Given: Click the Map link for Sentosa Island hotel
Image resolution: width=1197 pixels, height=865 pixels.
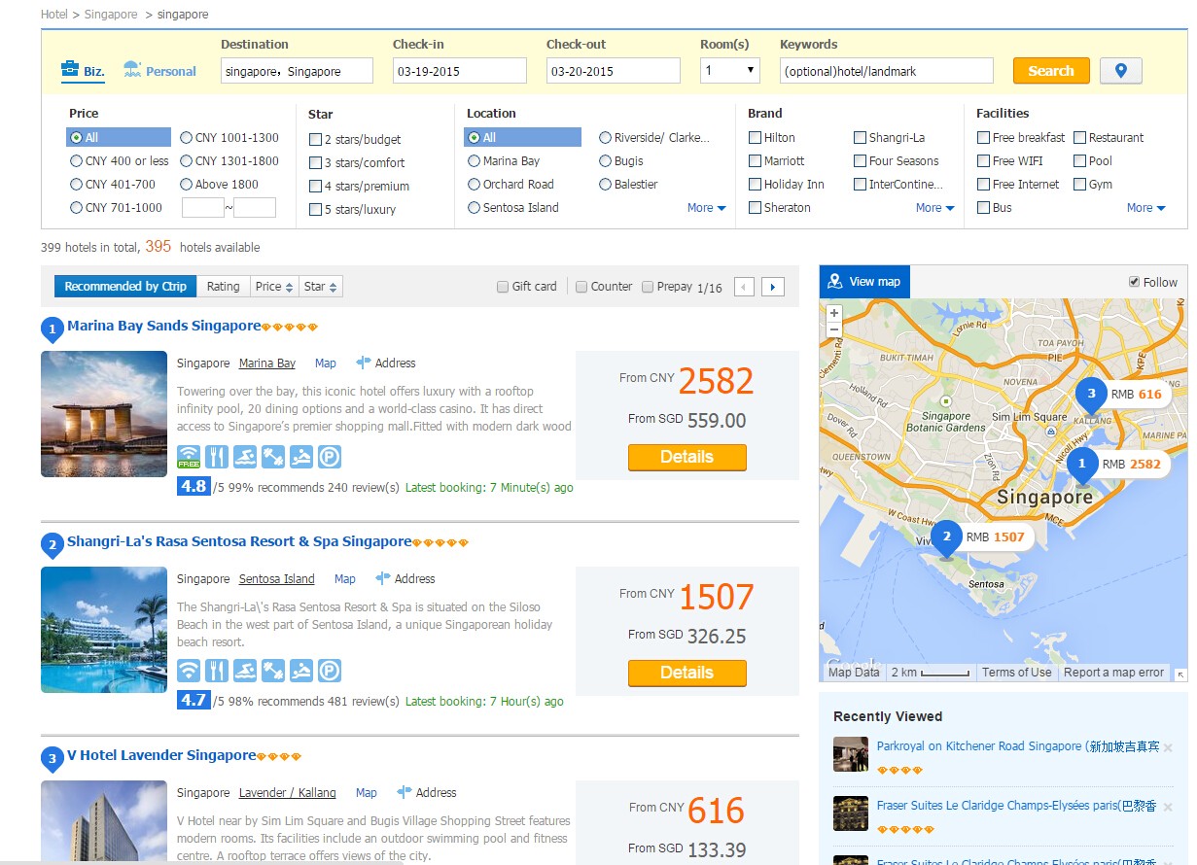Looking at the screenshot, I should click(345, 578).
